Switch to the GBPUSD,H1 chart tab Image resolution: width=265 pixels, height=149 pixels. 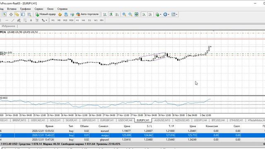point(89,120)
